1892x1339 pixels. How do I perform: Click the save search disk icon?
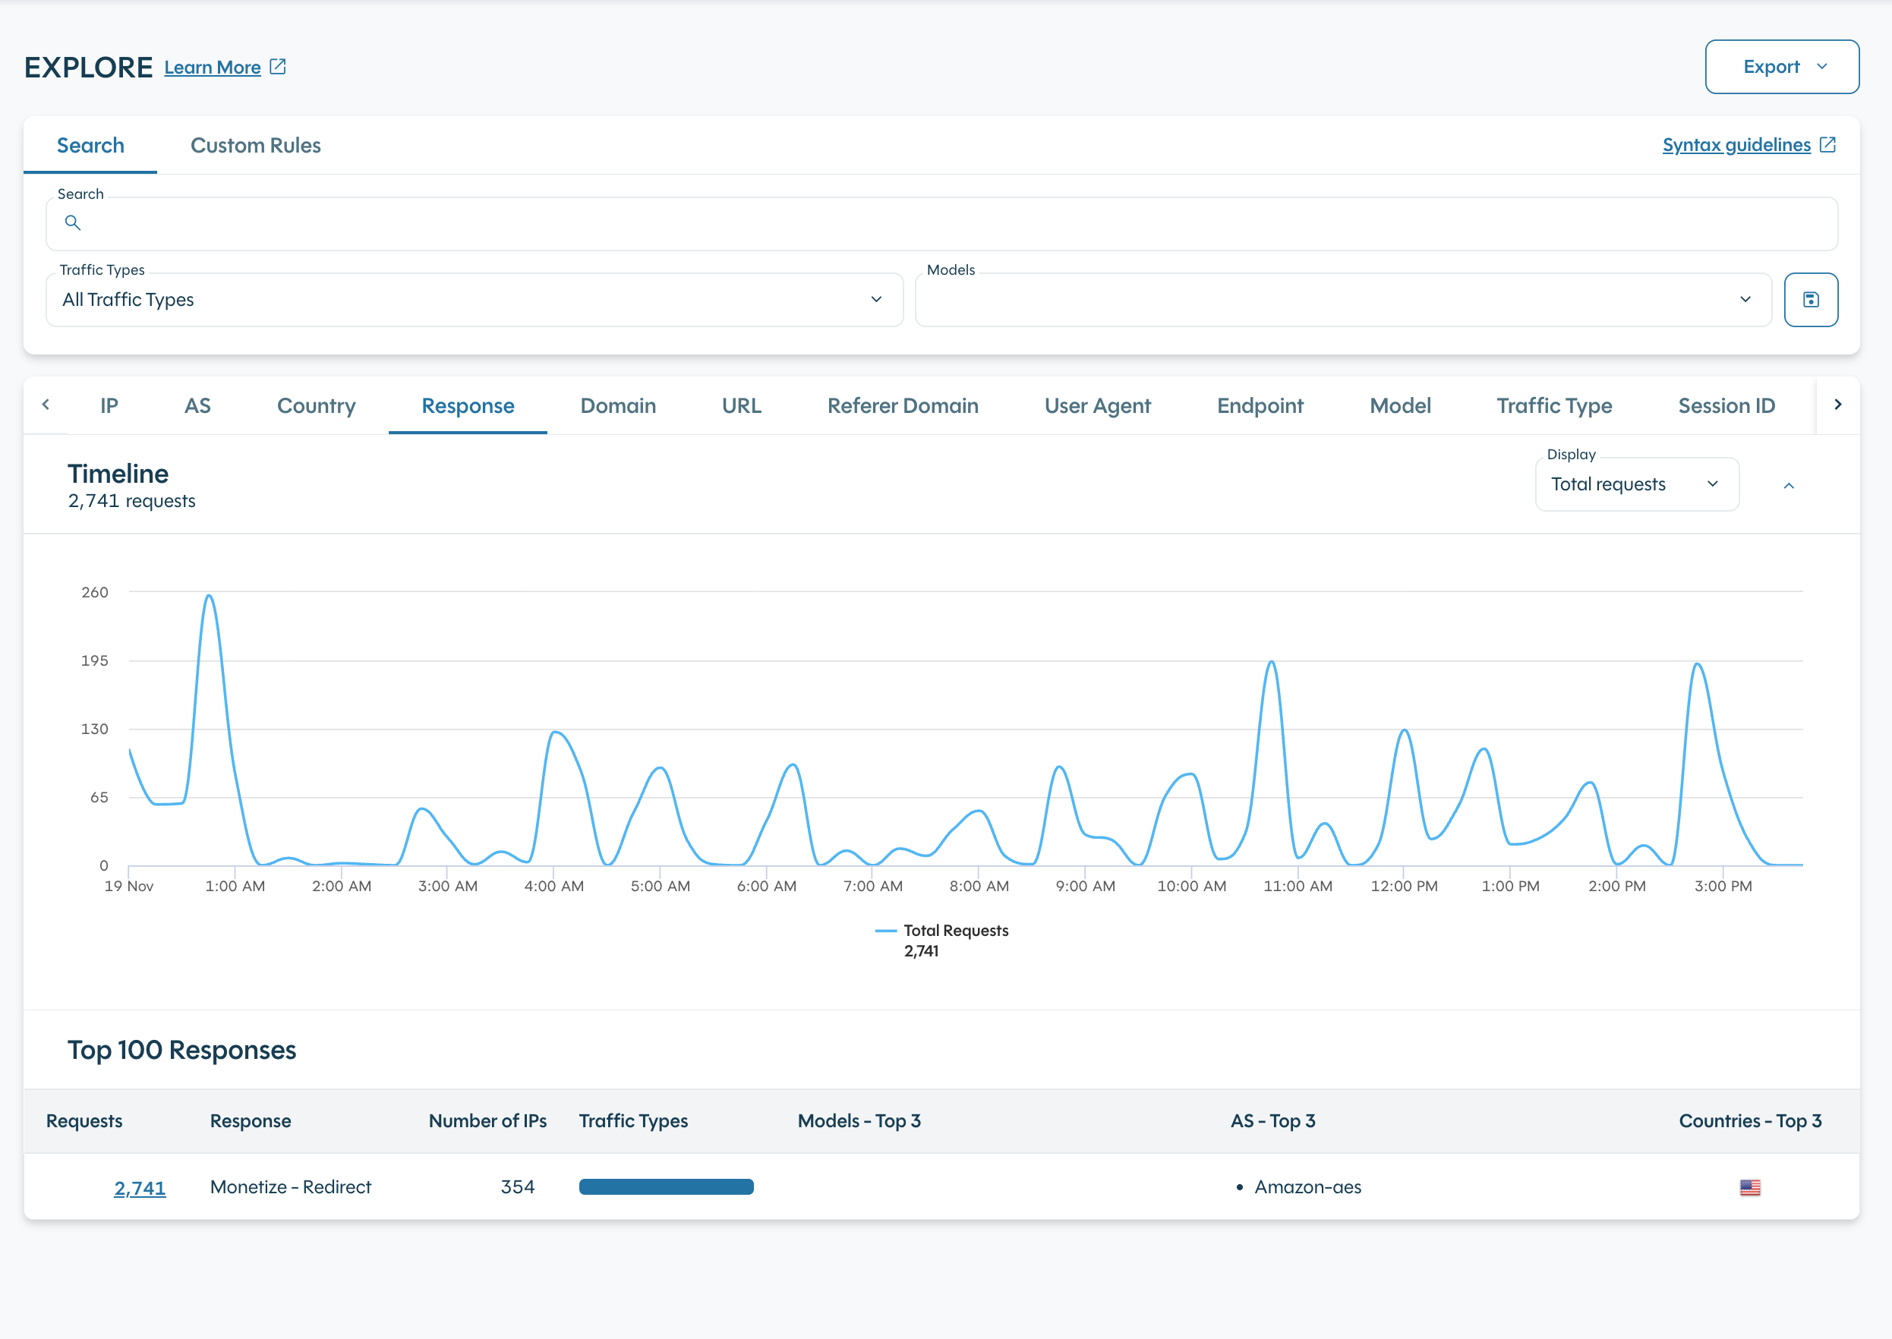click(1810, 299)
